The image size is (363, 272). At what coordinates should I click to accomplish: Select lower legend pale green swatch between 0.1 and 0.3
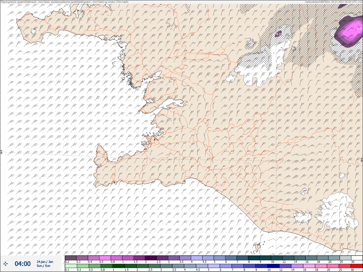(71, 266)
